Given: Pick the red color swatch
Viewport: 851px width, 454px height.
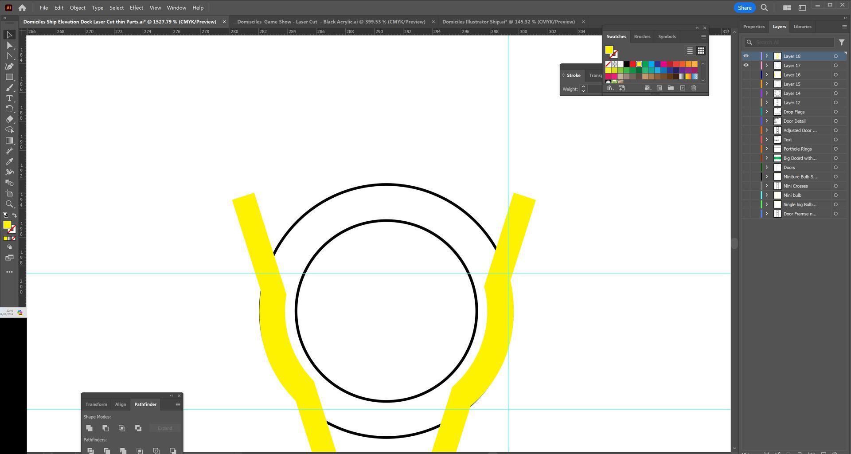Looking at the screenshot, I should (632, 64).
